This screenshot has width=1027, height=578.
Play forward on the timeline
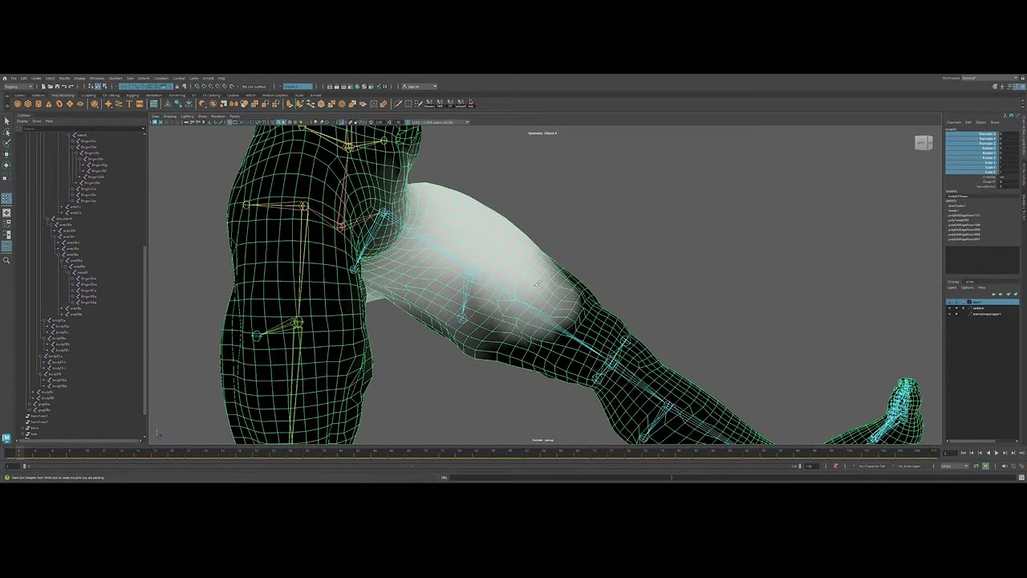pyautogui.click(x=997, y=453)
